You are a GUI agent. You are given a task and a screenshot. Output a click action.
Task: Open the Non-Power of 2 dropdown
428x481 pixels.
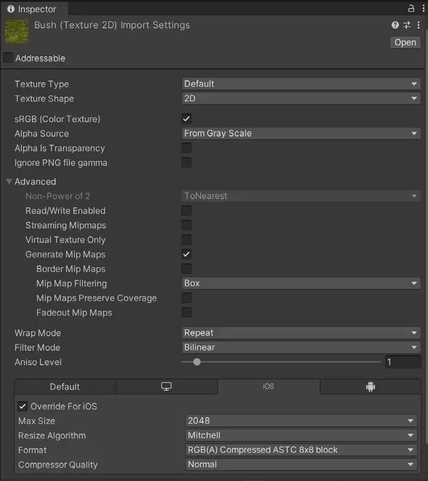point(301,196)
